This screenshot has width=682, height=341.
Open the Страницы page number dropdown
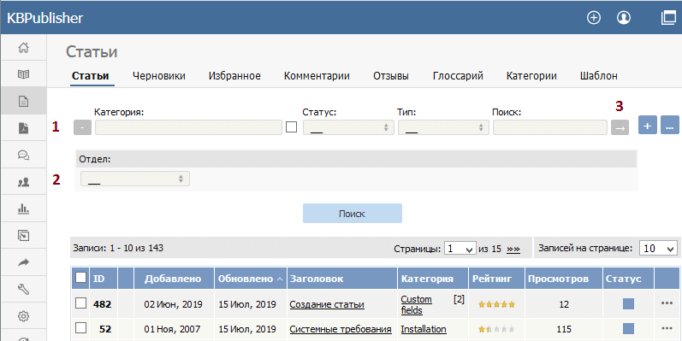pos(460,249)
